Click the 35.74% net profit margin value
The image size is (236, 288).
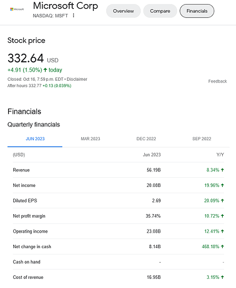(153, 216)
